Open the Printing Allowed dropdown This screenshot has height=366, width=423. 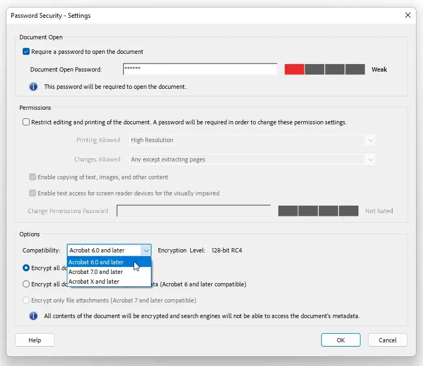(252, 140)
